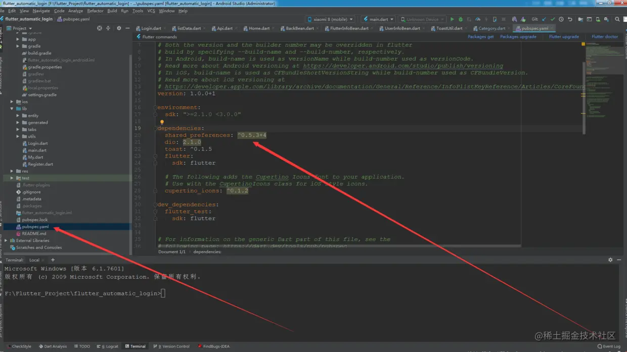This screenshot has width=627, height=352.
Task: Open SDK Manager icon in top toolbar
Action: tap(606, 19)
